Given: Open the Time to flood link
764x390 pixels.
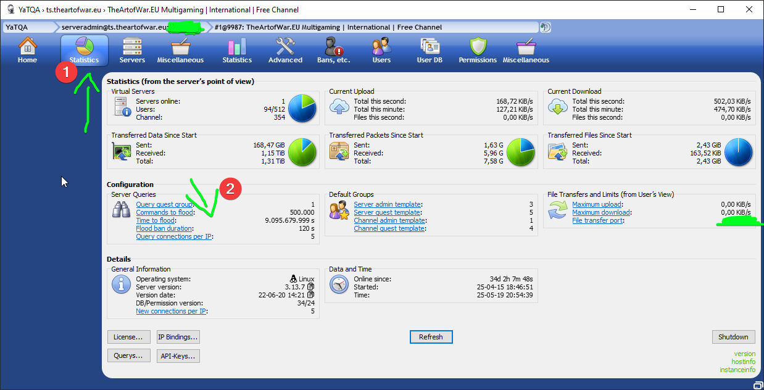Looking at the screenshot, I should [156, 220].
